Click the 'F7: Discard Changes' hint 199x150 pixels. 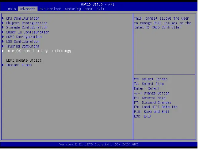(153, 102)
